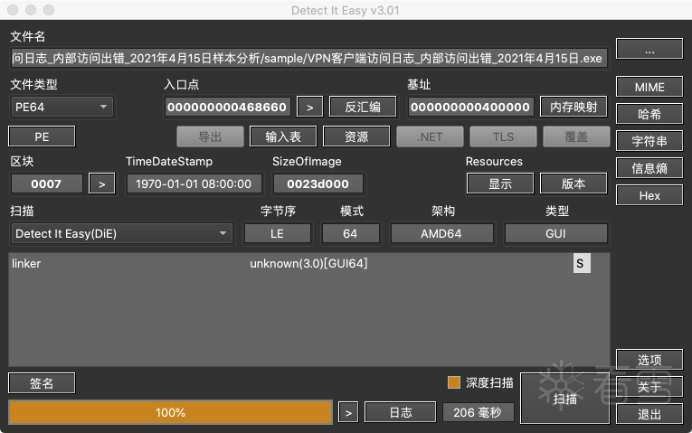
Task: Click the 架构 AMD64 field
Action: [x=441, y=233]
